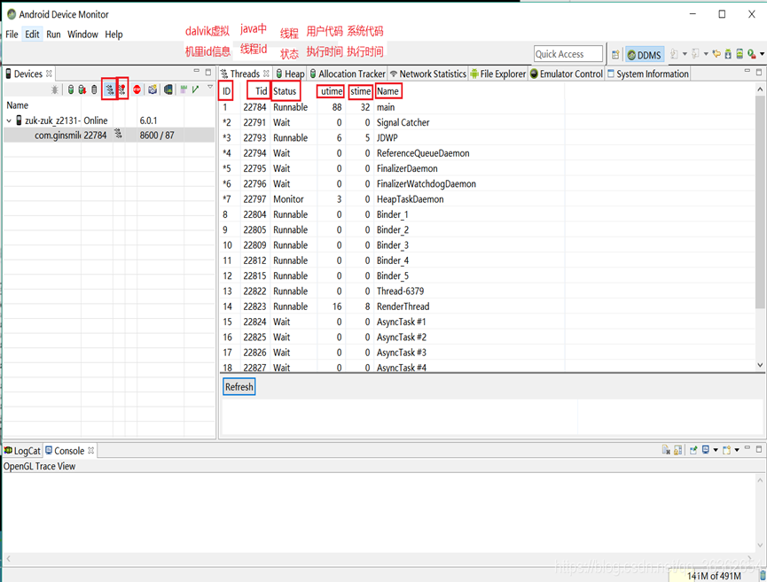The width and height of the screenshot is (767, 582).
Task: Select the HeapTaskDaemon thread row
Action: (489, 199)
